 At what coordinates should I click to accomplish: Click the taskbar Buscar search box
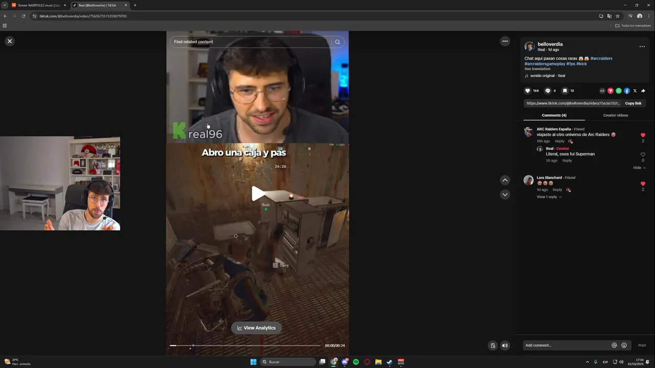coord(288,362)
